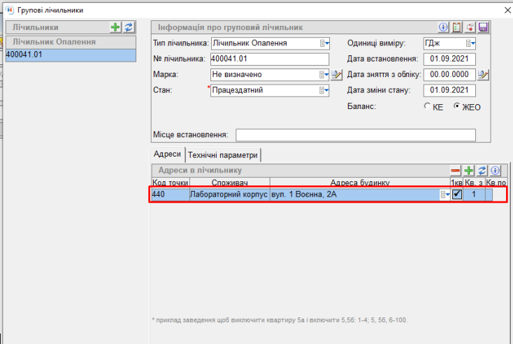The width and height of the screenshot is (513, 344).
Task: Add address with green plus icon
Action: pos(469,170)
